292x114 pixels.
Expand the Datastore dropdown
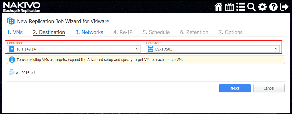click(276, 49)
